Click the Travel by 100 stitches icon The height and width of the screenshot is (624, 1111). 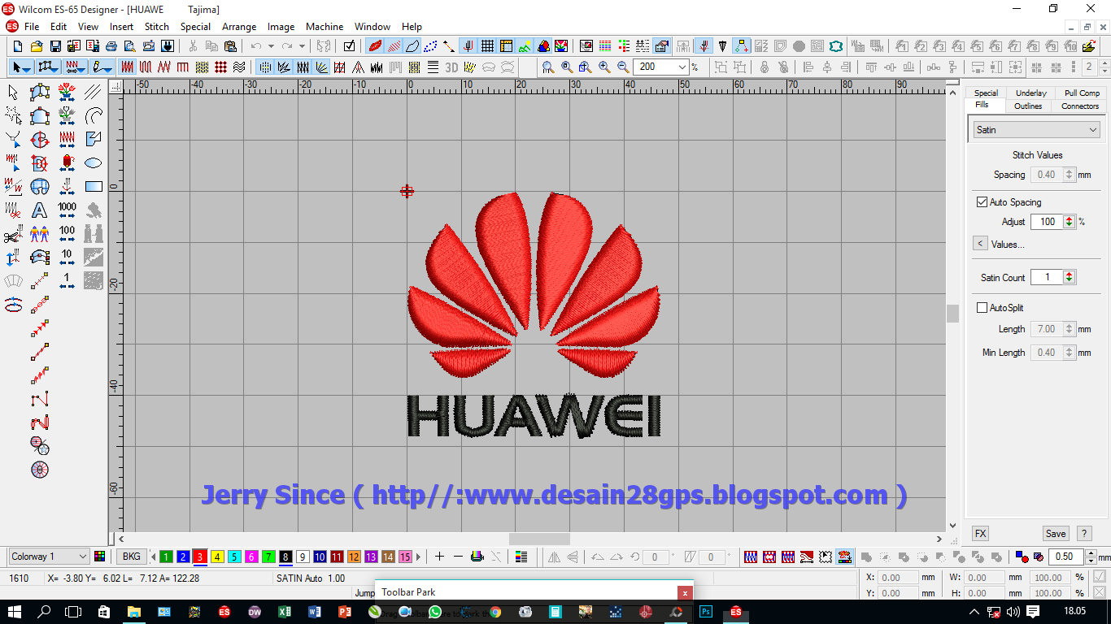click(x=67, y=234)
